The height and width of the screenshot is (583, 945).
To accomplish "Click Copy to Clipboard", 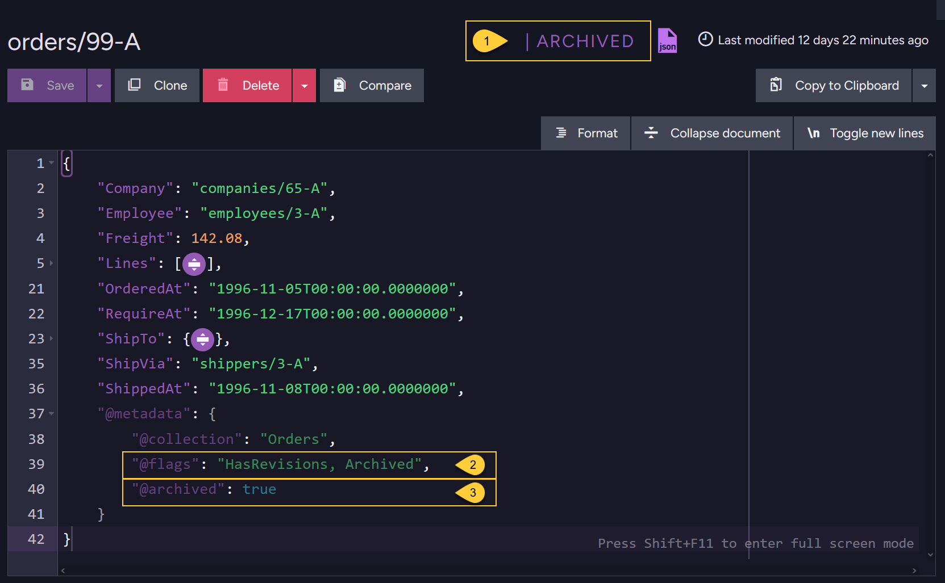I will (x=834, y=86).
